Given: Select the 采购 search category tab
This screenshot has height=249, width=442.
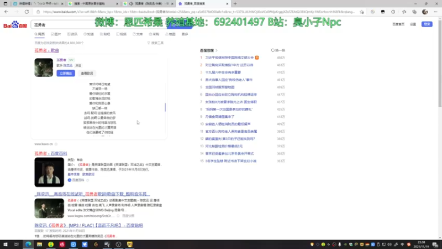Looking at the screenshot, I should click(x=154, y=34).
